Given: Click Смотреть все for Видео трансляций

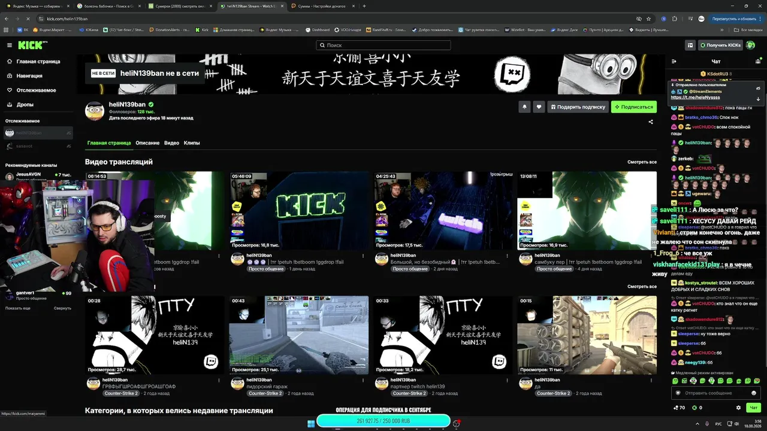Looking at the screenshot, I should (x=642, y=162).
